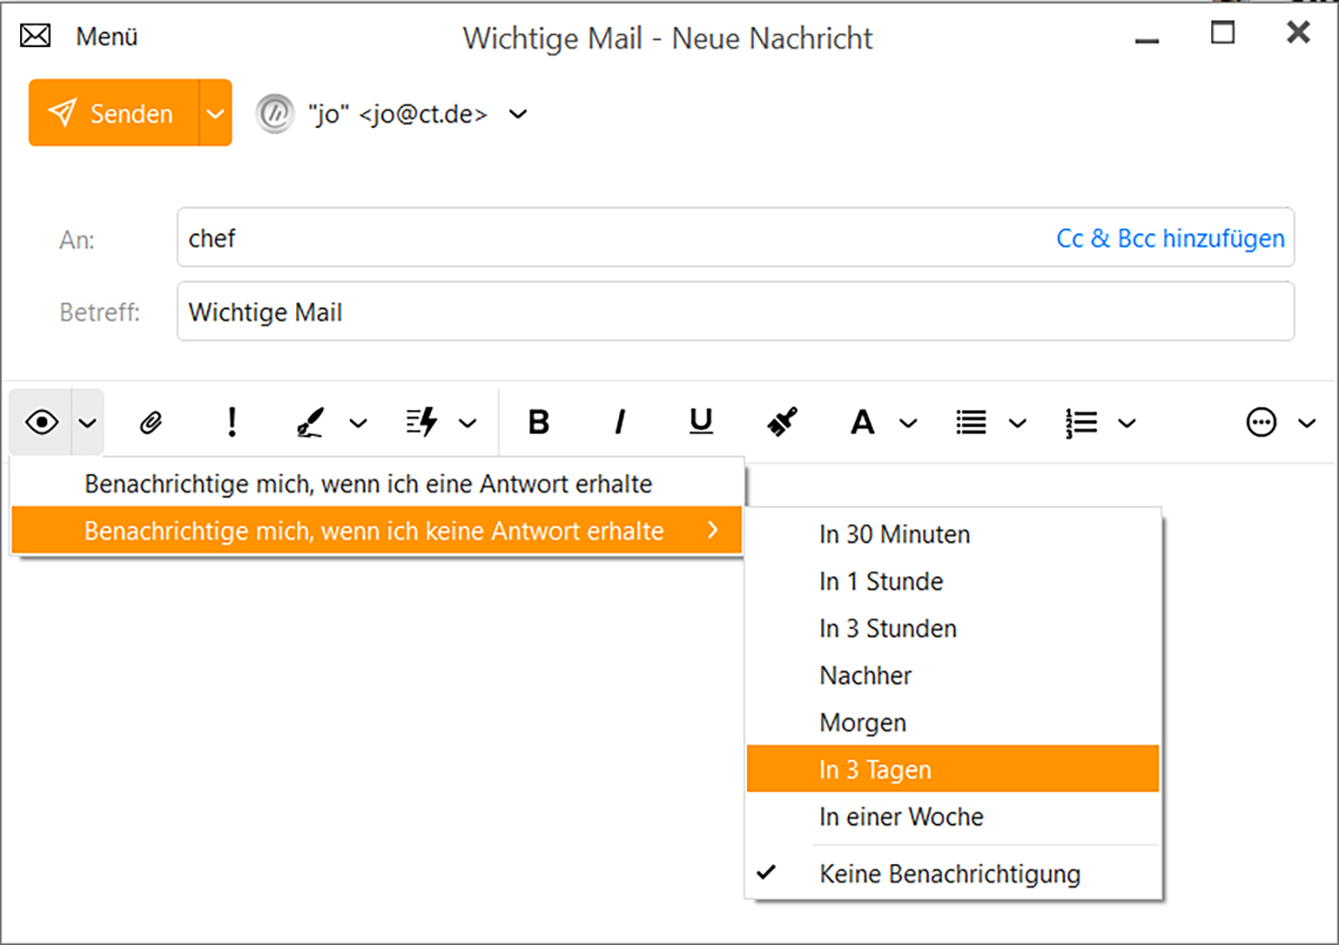Open the Menü in title bar
1339x945 pixels.
[x=106, y=37]
